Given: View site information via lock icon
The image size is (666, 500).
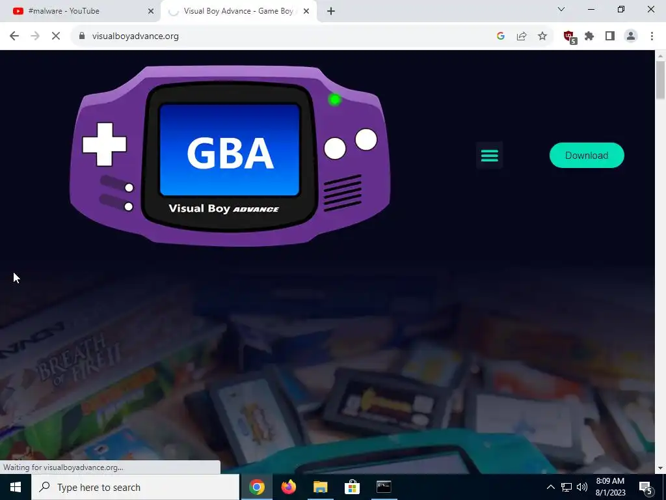Looking at the screenshot, I should click(x=82, y=36).
